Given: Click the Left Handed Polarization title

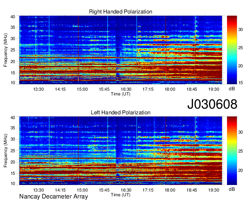Looking at the screenshot, I should pos(121,113).
